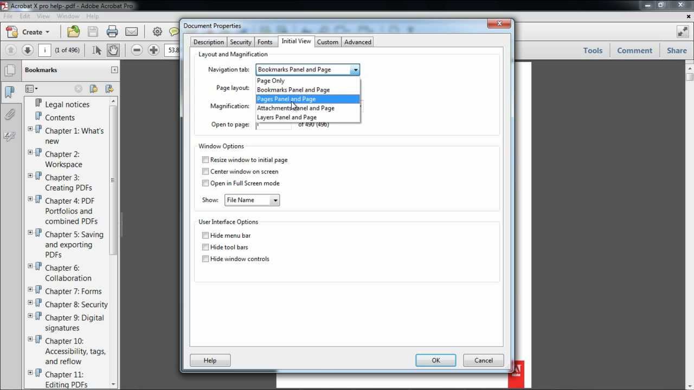Check Hide window controls
Viewport: 694px width, 390px height.
(205, 259)
